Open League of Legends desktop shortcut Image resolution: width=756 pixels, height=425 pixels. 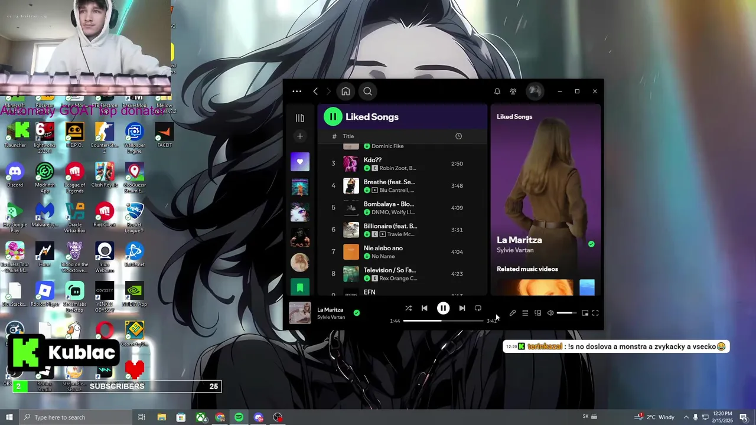[74, 178]
